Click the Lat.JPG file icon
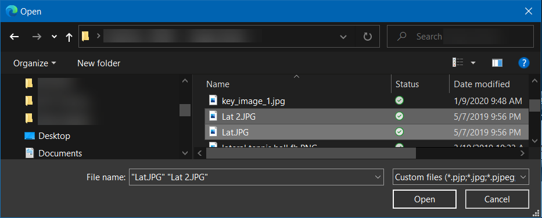 tap(213, 132)
